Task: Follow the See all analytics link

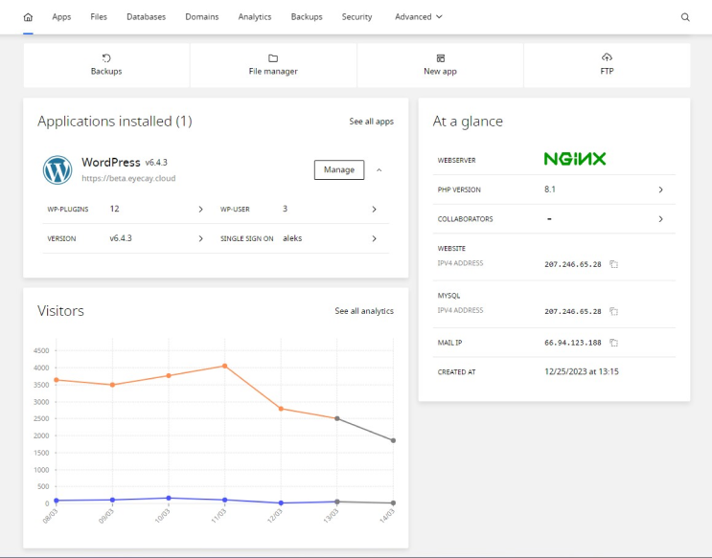Action: click(364, 311)
